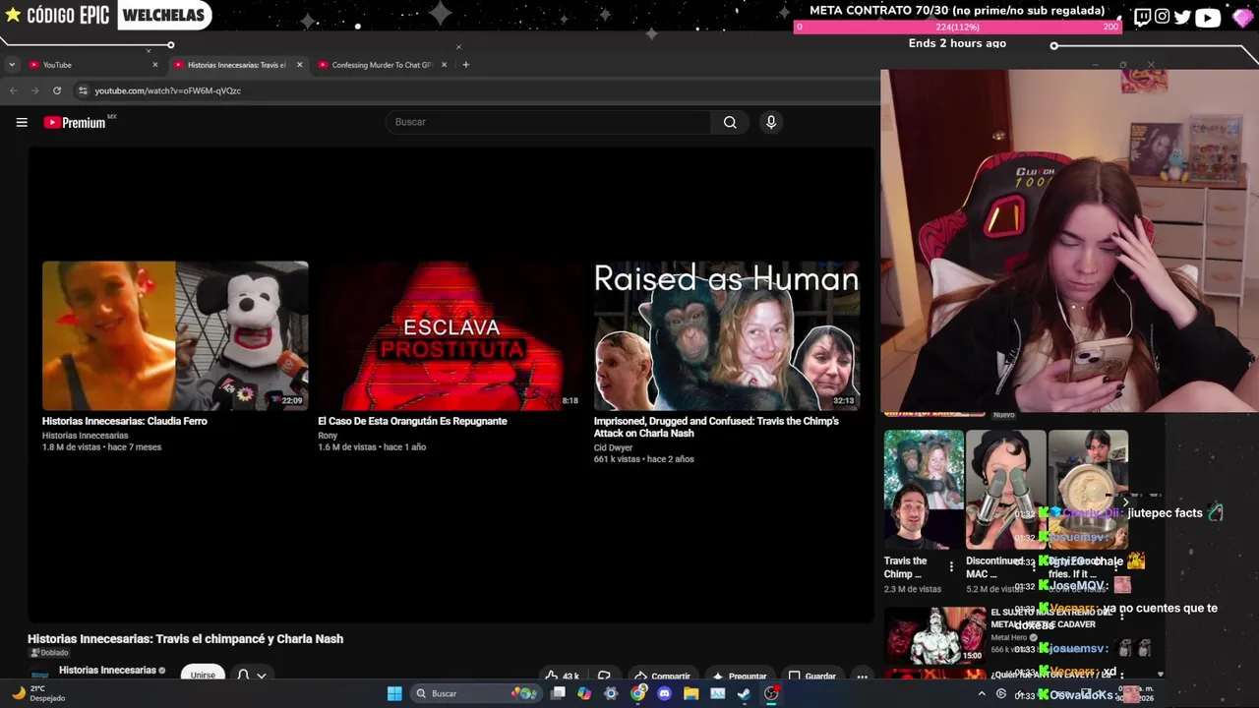Expand the tab search dropdown
Image resolution: width=1259 pixels, height=708 pixels.
(12, 65)
